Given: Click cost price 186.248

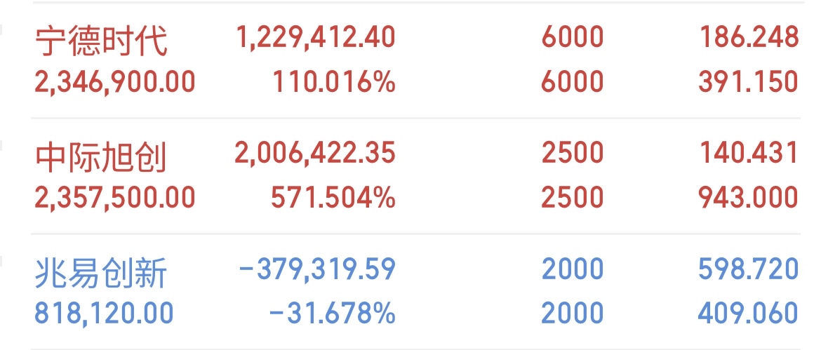Looking at the screenshot, I should pos(749,37).
